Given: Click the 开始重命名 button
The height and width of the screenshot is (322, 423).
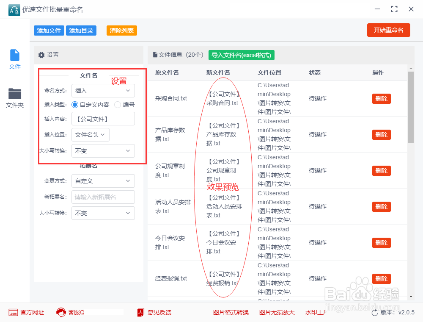Looking at the screenshot, I should coord(388,30).
